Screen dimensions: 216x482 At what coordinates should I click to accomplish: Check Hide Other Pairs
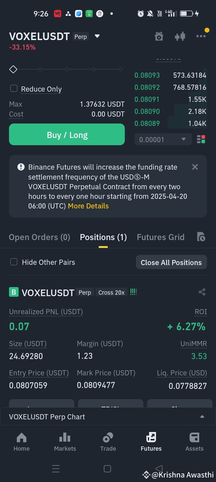click(14, 262)
